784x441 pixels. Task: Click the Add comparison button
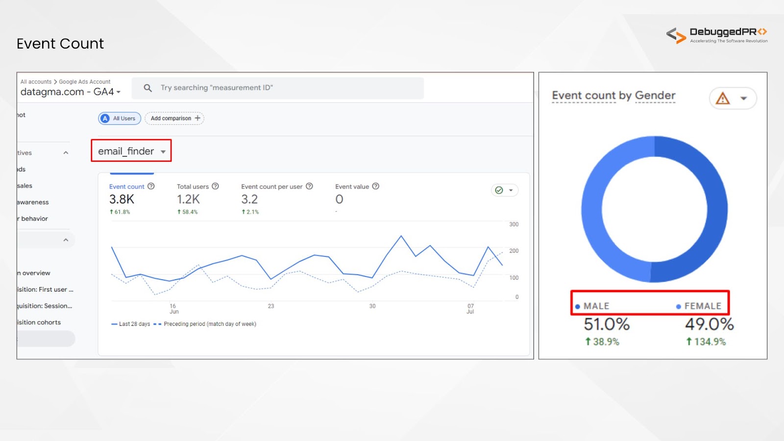(x=174, y=119)
